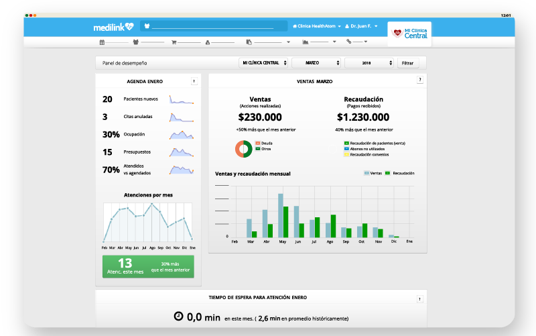Screen dimensions: 536x336
Task: Click the $1.230.000 Recaudación amount
Action: (x=363, y=117)
